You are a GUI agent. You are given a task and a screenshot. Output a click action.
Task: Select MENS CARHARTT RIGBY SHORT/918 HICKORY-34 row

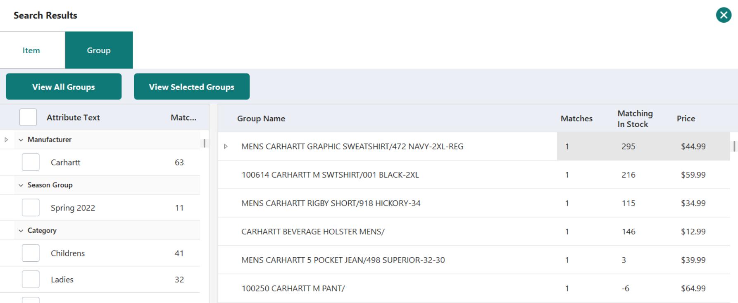point(474,203)
